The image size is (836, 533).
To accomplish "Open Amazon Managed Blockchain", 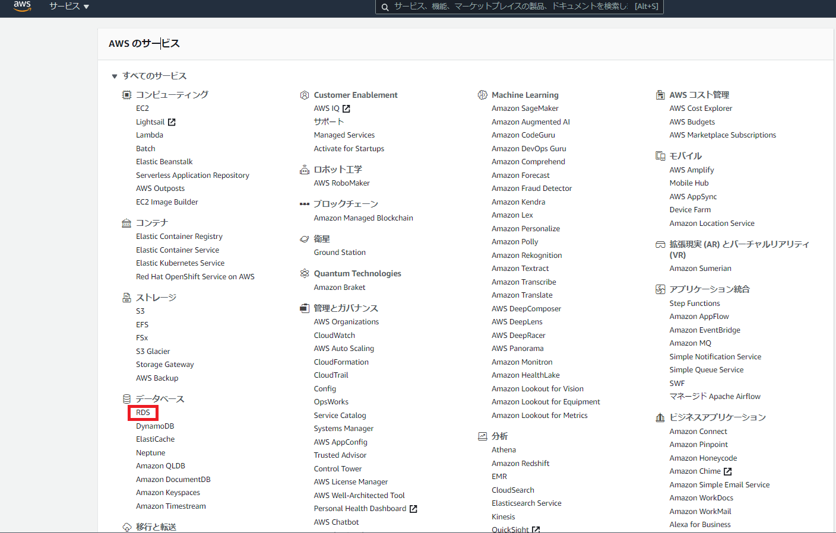I will tap(363, 218).
